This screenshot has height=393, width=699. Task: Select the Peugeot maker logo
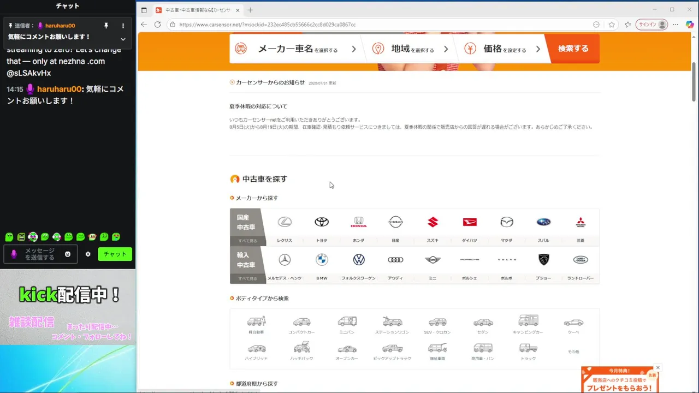tap(543, 260)
